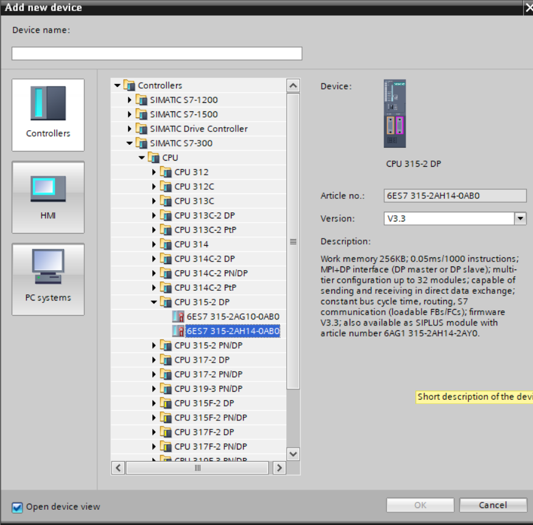Click the Device name input field
The image size is (533, 525).
point(157,54)
